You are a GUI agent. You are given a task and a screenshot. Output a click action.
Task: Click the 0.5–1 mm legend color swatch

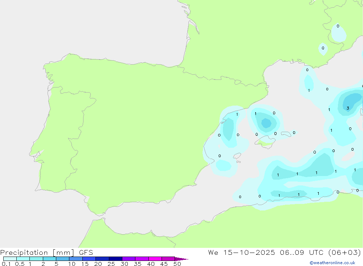point(23,259)
